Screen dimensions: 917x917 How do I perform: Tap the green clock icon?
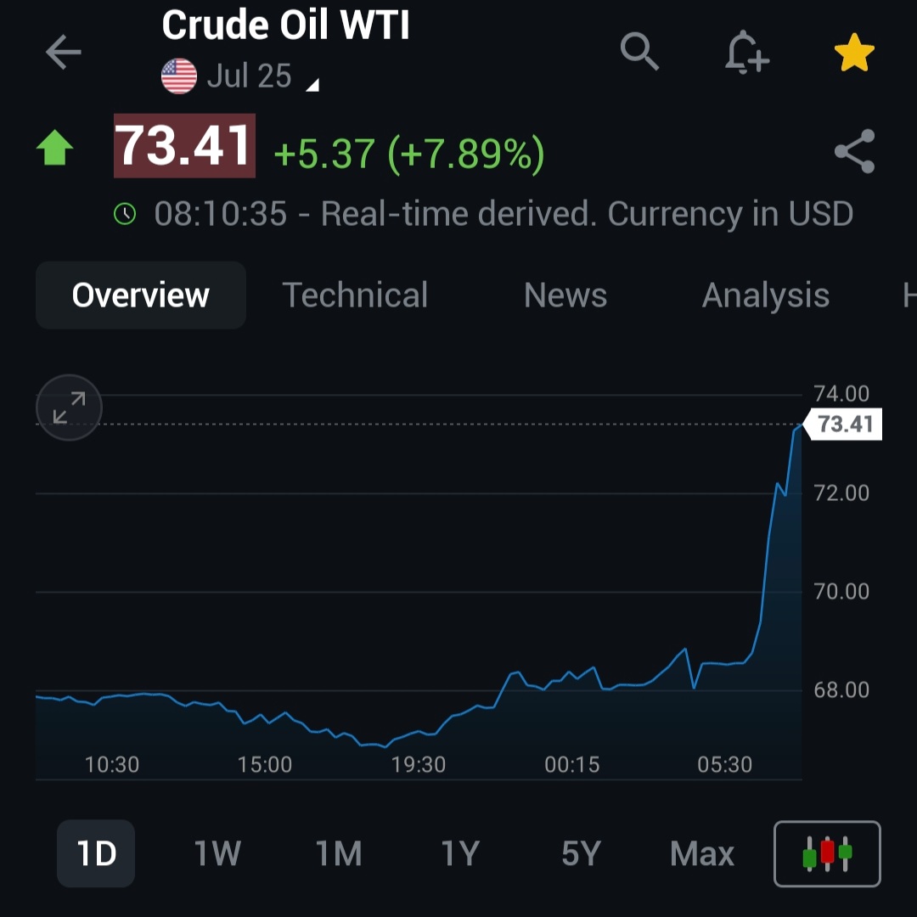125,213
